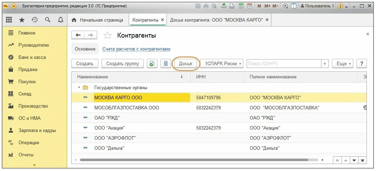Sort by the Наименование column header
This screenshot has width=376, height=171.
click(x=131, y=77)
